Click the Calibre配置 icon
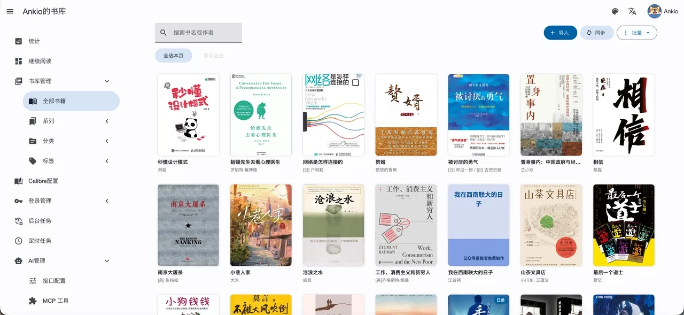 [x=19, y=181]
